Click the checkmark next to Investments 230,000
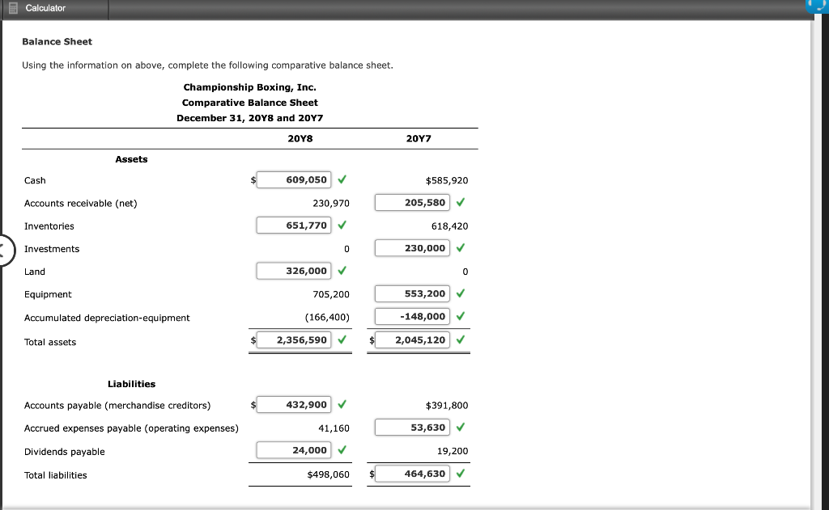Viewport: 829px width, 510px height. [459, 247]
